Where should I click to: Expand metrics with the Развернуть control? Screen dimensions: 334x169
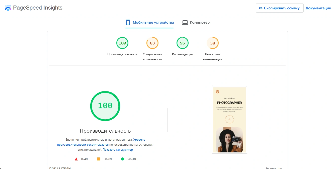tap(275, 168)
